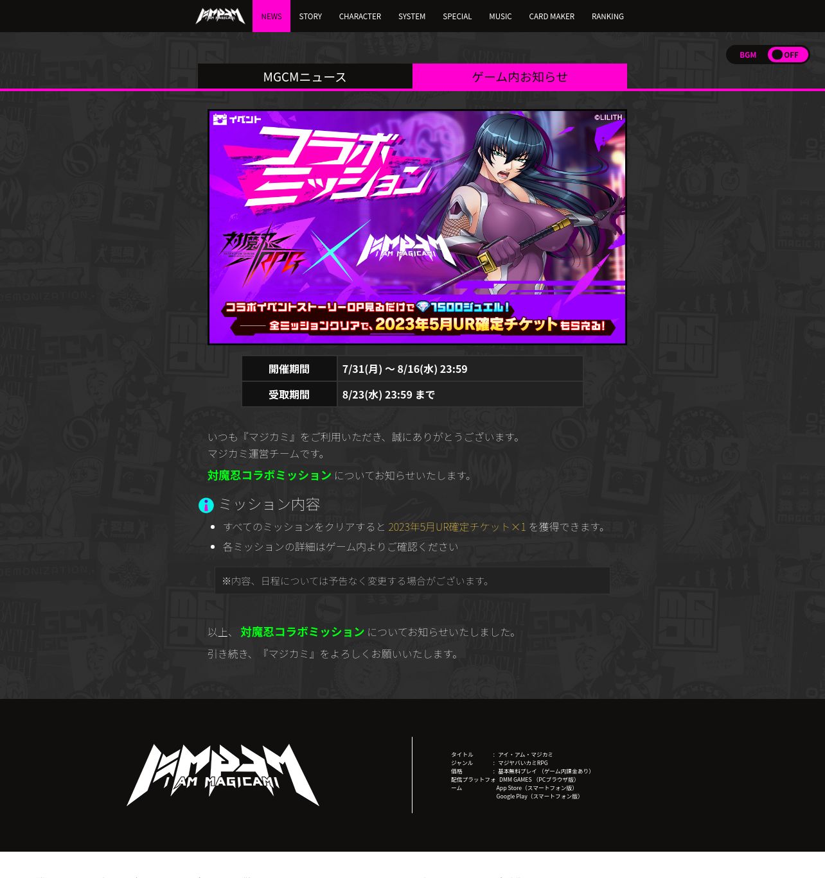Click the info icon beside ミッション内容
This screenshot has height=878, width=825.
click(x=206, y=506)
